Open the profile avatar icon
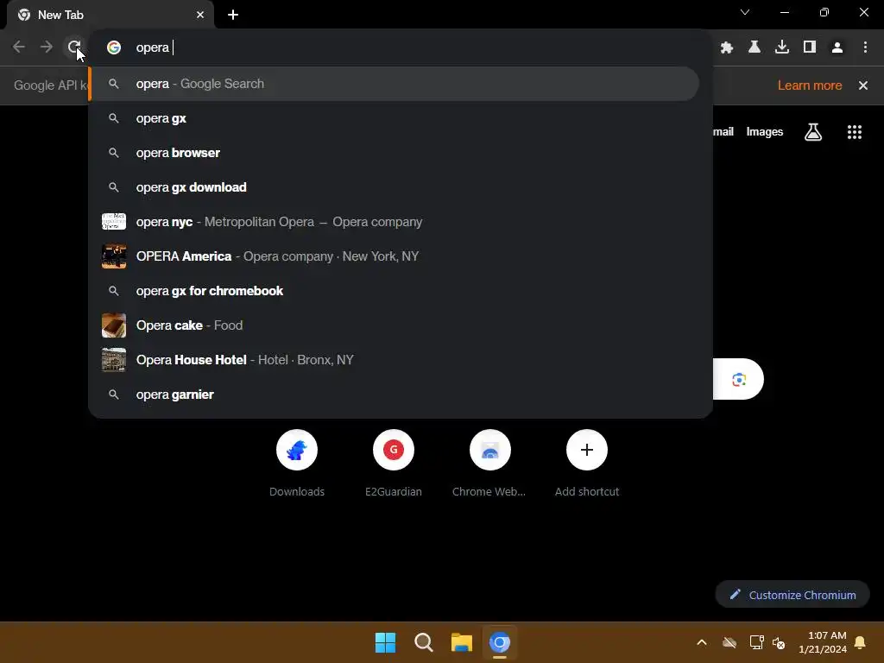884x663 pixels. coord(837,47)
